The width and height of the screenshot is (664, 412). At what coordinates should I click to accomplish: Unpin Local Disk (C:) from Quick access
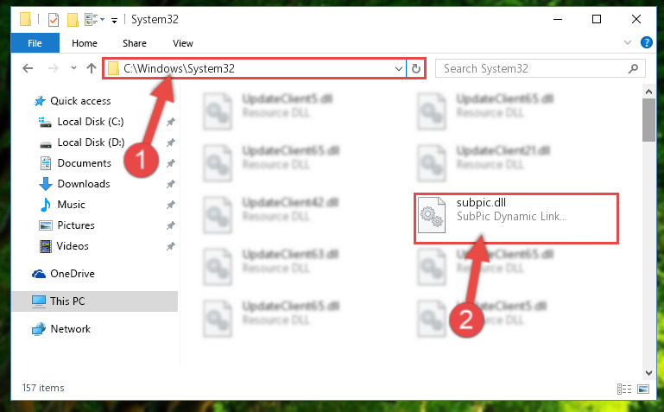point(171,122)
